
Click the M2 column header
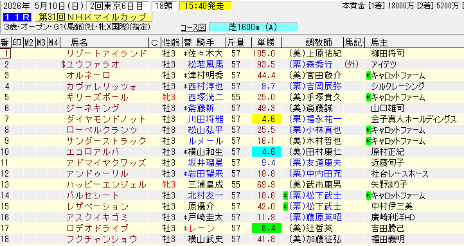click(29, 42)
